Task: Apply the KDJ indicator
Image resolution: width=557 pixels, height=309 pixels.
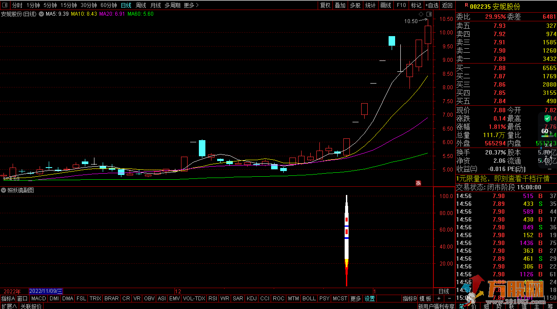Action: tap(252, 299)
